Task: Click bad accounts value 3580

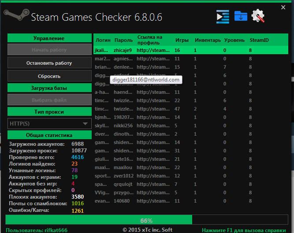Action: tap(78, 197)
